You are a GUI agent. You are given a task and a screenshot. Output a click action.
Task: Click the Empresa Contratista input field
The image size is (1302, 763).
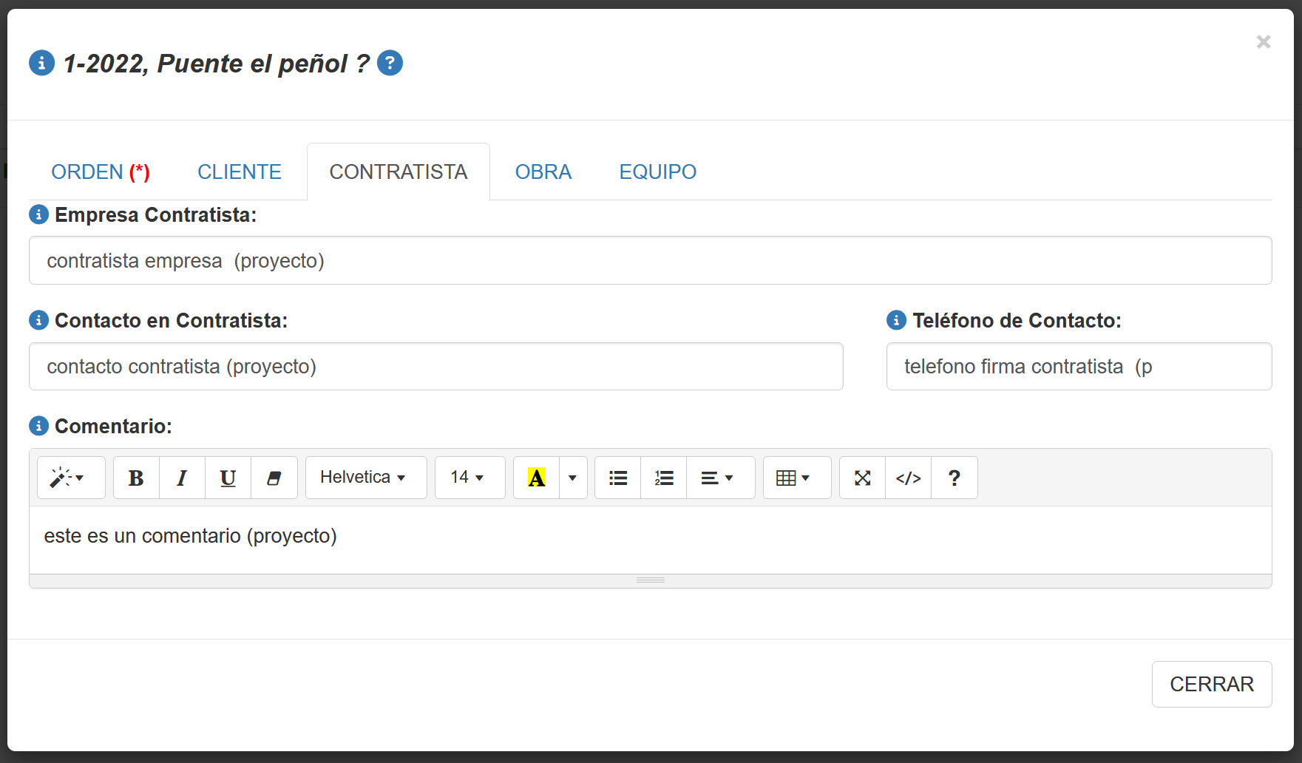[650, 260]
